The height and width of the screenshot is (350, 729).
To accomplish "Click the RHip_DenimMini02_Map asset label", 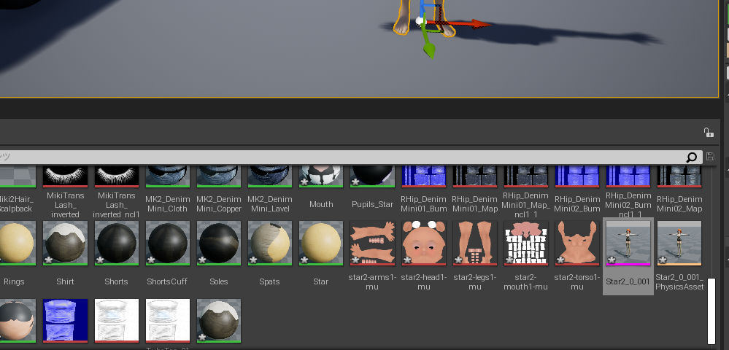I will [x=679, y=204].
